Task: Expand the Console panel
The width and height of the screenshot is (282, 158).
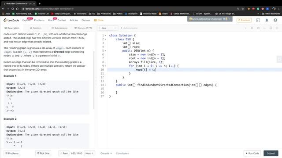Action: pos(106,153)
